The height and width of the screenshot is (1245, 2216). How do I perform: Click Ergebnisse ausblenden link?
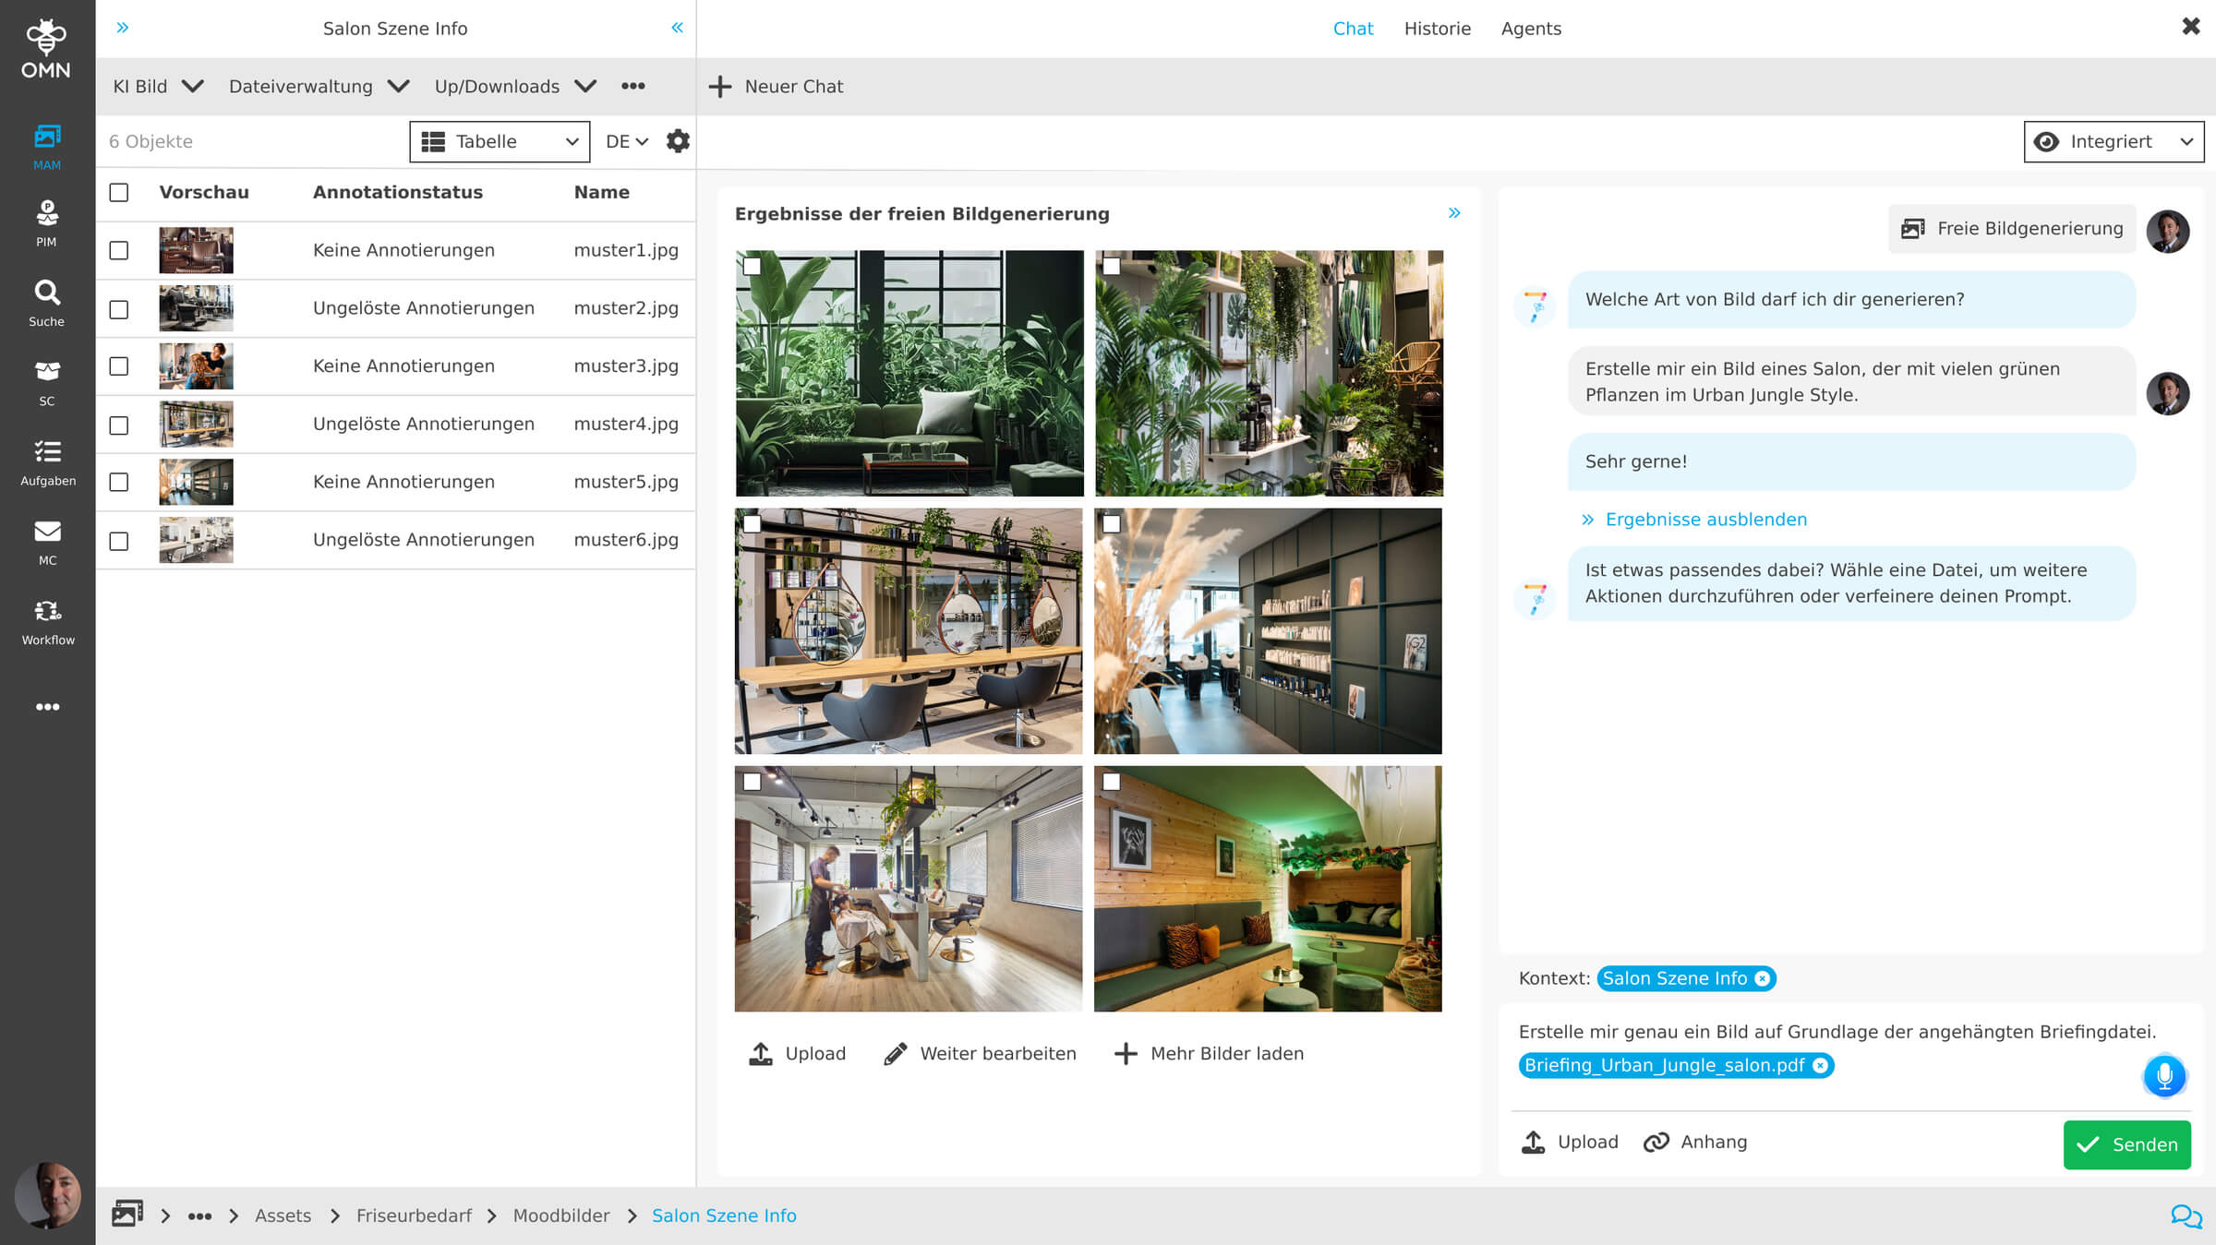[x=1704, y=520]
